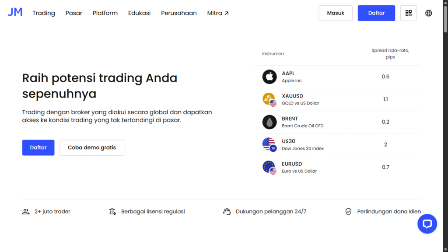This screenshot has height=252, width=448.
Task: Select the EURUSD euro flag icon
Action: [269, 167]
